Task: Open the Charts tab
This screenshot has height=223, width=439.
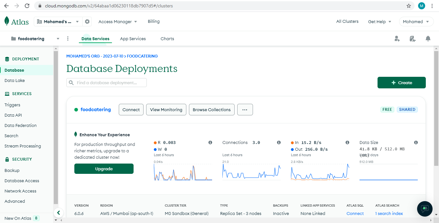Action: pyautogui.click(x=167, y=39)
